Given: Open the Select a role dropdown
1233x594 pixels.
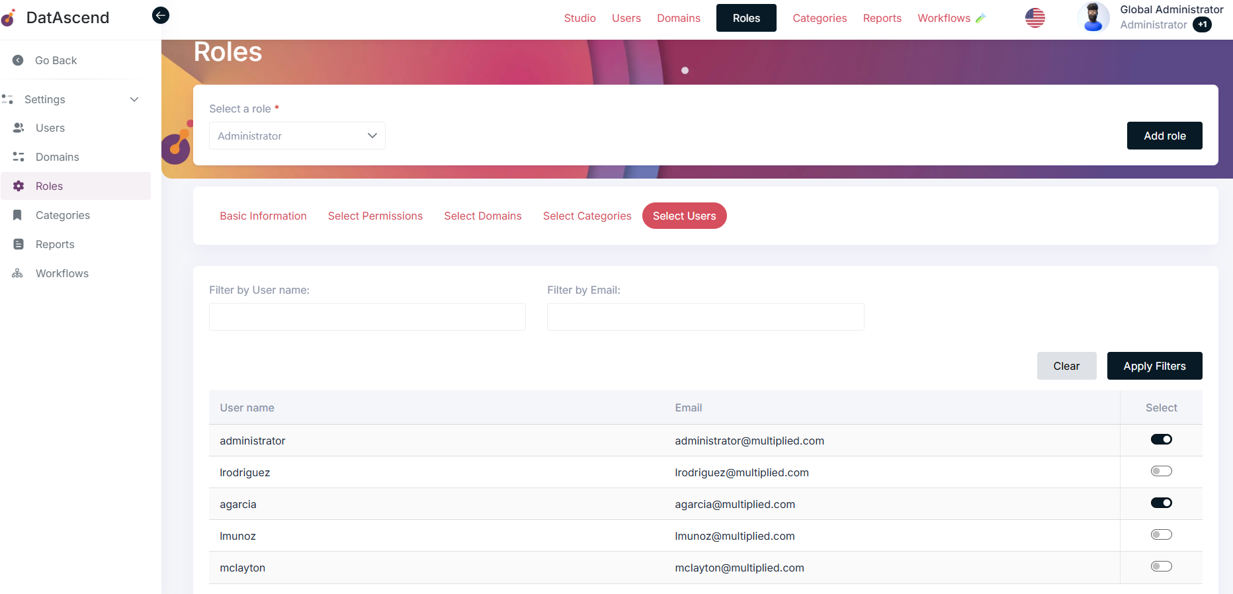Looking at the screenshot, I should tap(297, 136).
